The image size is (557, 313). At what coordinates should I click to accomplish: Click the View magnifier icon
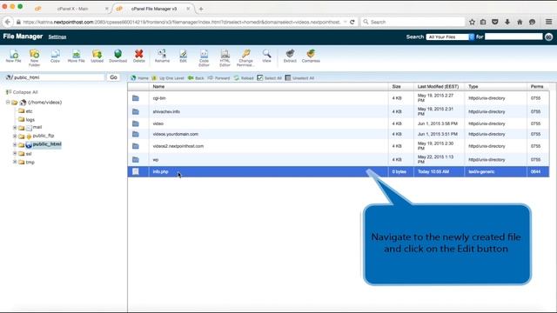click(266, 56)
